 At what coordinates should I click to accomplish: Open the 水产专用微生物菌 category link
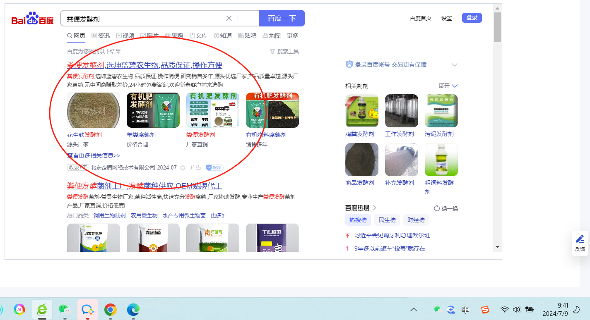(x=184, y=215)
